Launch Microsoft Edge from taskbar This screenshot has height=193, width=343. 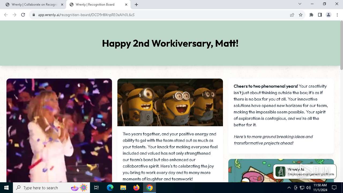[x=110, y=188]
